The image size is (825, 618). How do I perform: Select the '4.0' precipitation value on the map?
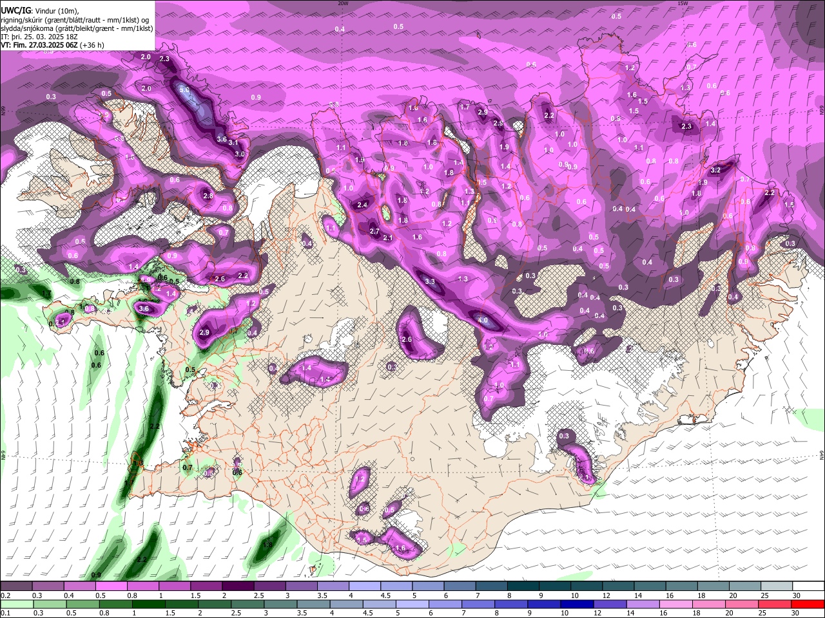[482, 321]
